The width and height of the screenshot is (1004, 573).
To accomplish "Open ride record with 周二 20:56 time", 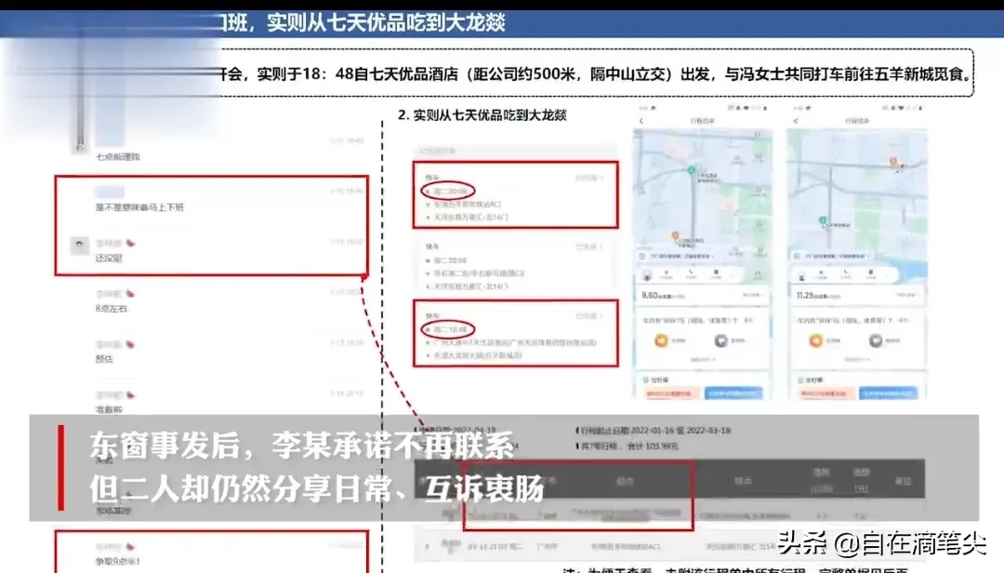I will [515, 264].
